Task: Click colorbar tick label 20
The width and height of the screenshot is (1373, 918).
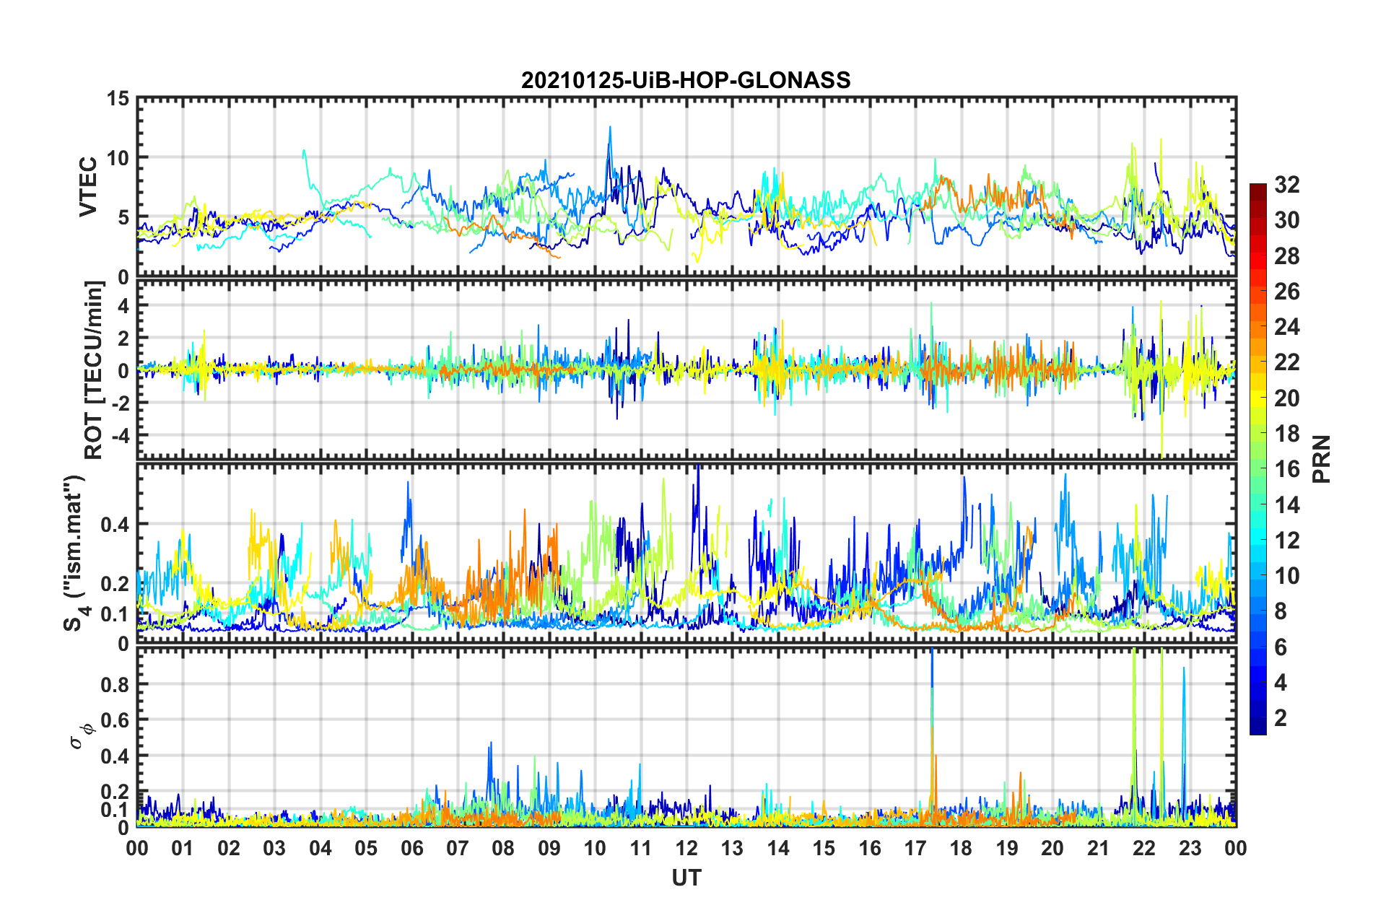Action: (1286, 398)
